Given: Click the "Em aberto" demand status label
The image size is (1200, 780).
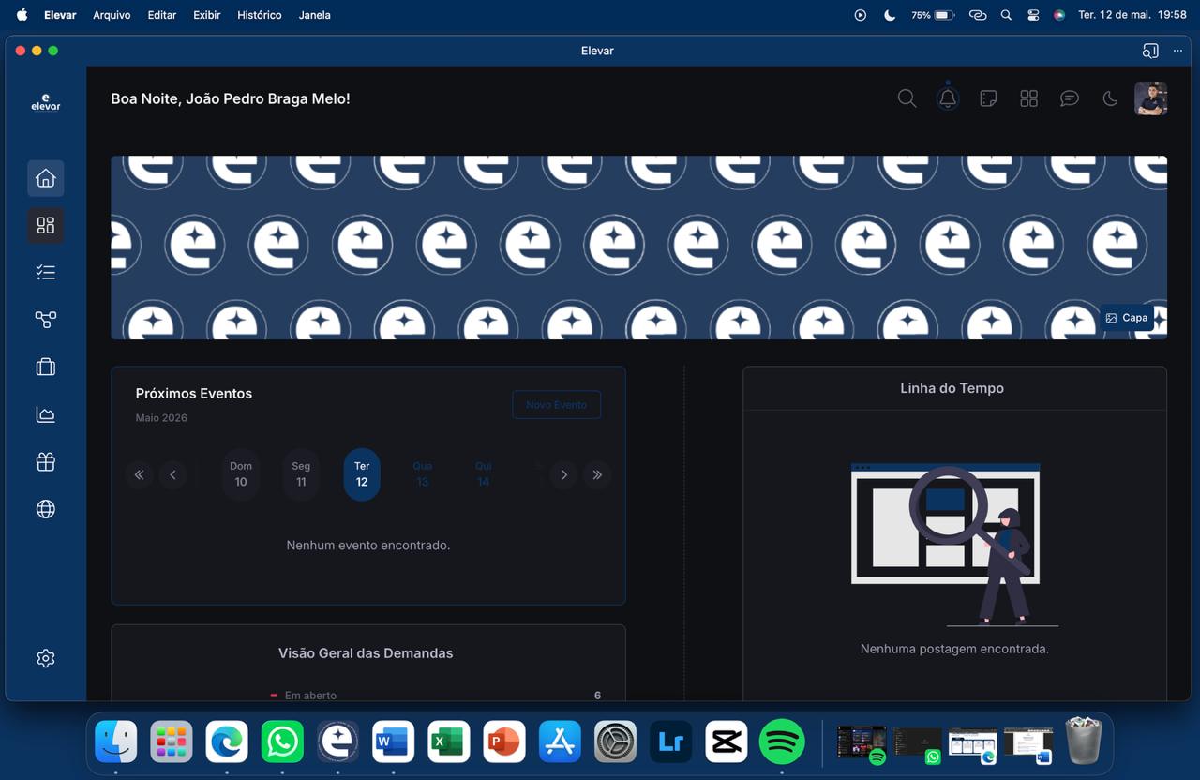Looking at the screenshot, I should tap(310, 696).
